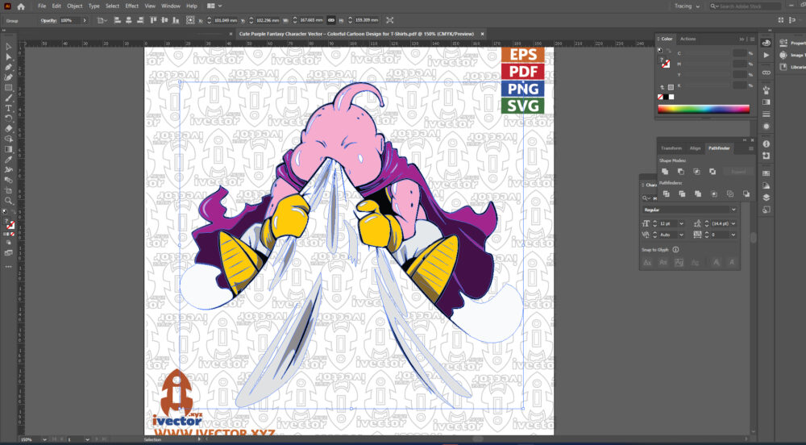Click Isolate Selected Object icon in control bar

click(389, 20)
